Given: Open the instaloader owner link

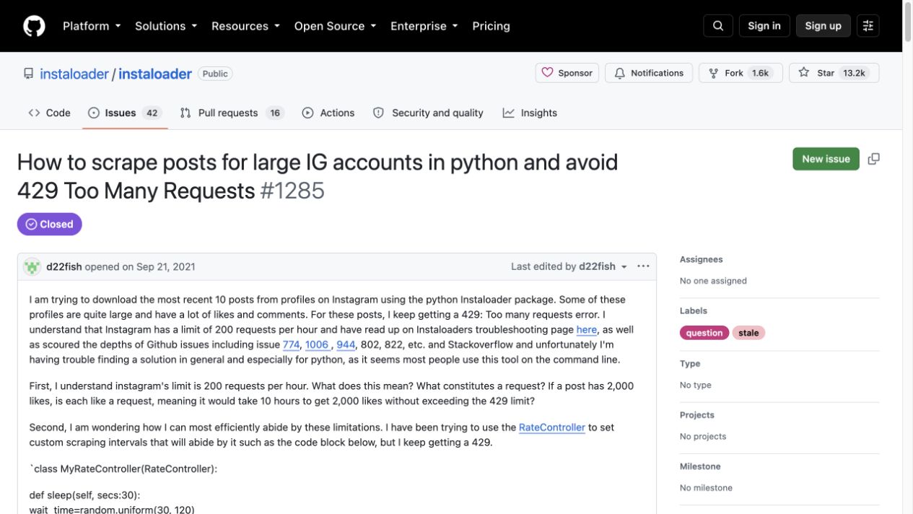Looking at the screenshot, I should 74,74.
